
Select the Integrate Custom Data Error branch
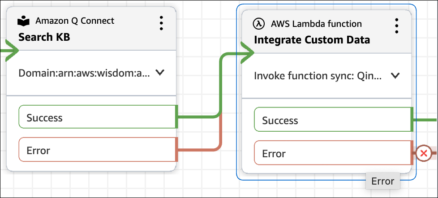pos(334,153)
